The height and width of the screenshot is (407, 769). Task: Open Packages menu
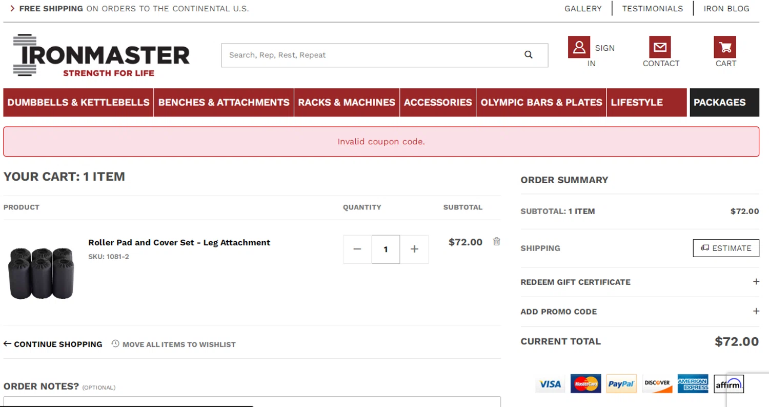click(x=724, y=102)
